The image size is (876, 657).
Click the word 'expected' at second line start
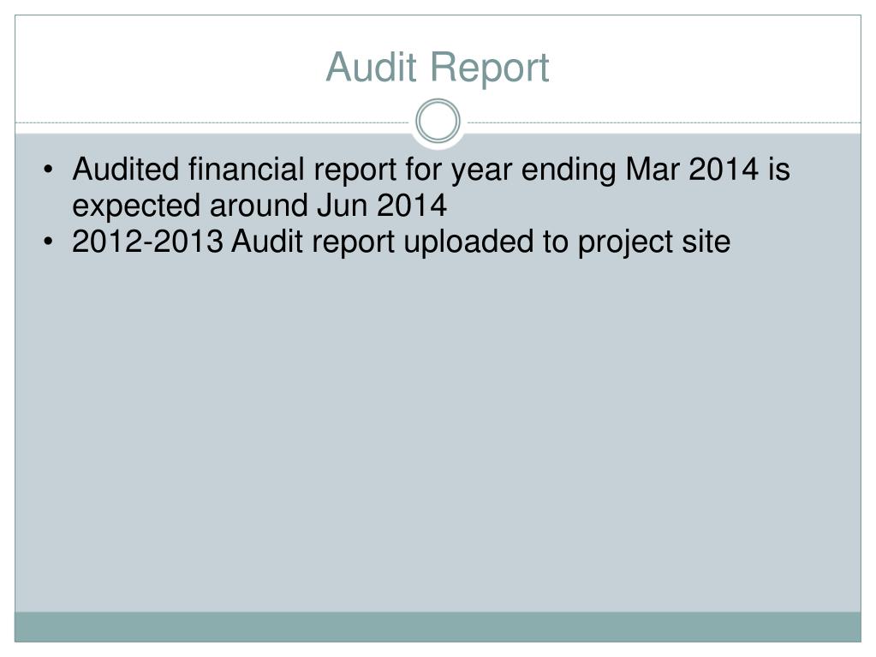tap(136, 207)
